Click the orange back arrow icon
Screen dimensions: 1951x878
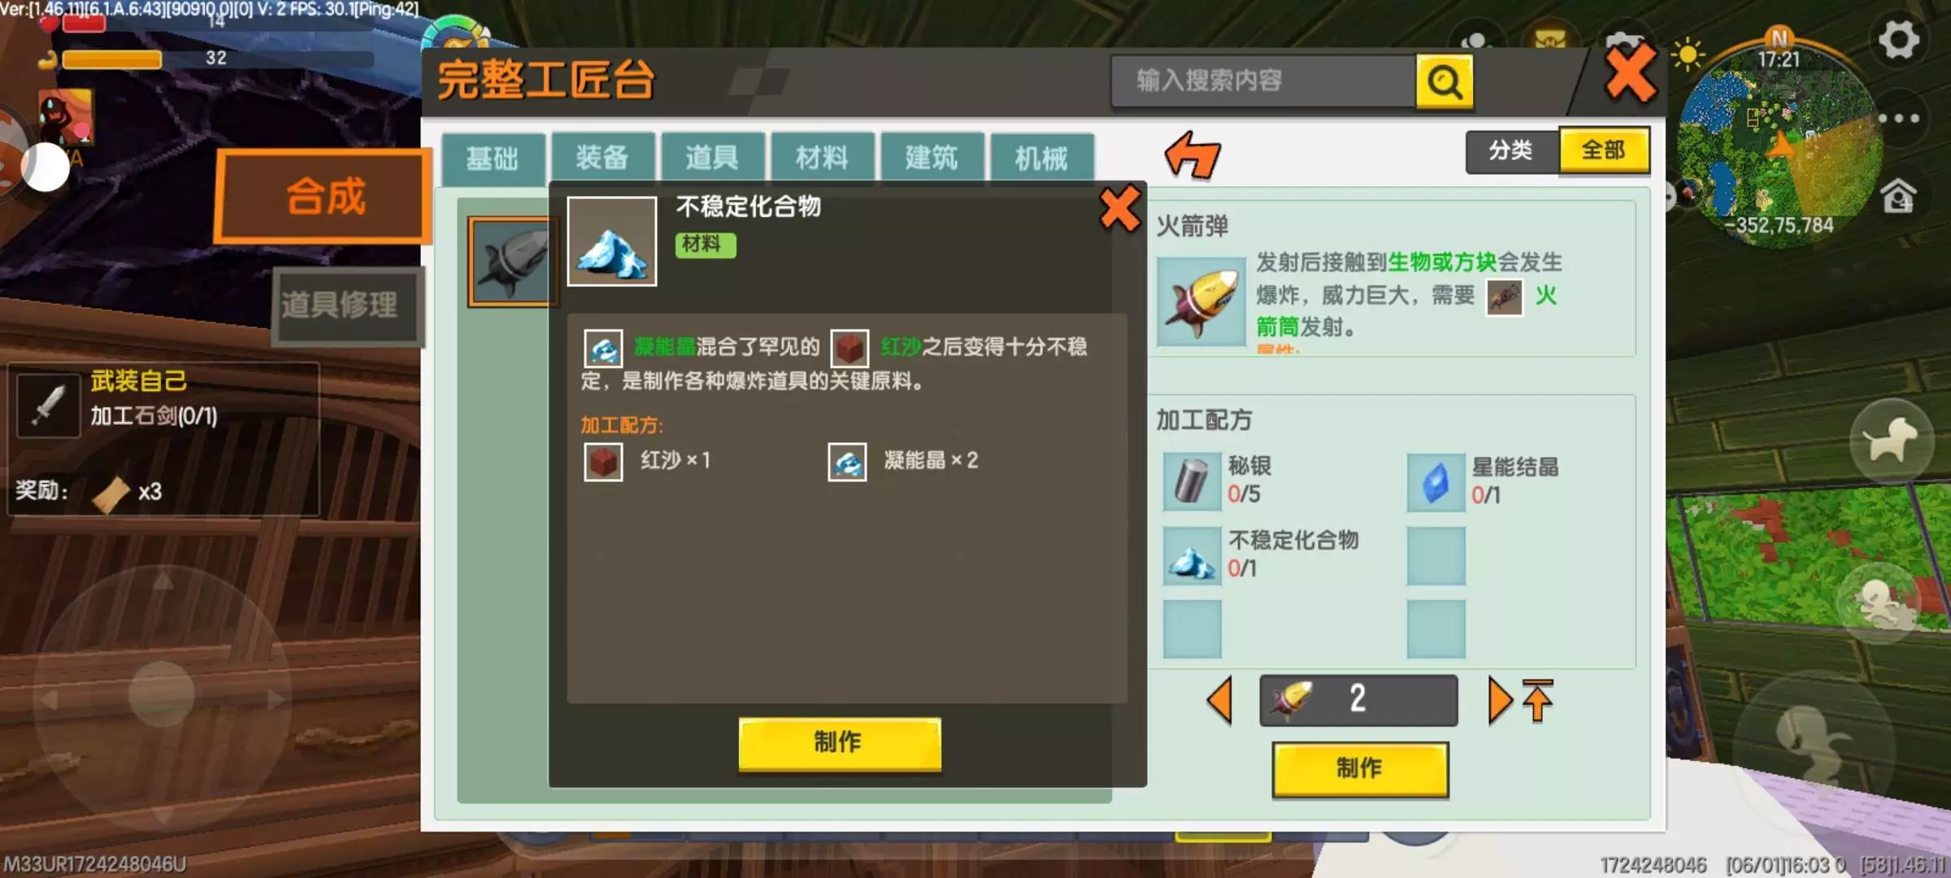coord(1192,154)
